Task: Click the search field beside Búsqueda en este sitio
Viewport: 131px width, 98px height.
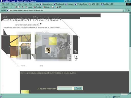Action: click(x=65, y=88)
